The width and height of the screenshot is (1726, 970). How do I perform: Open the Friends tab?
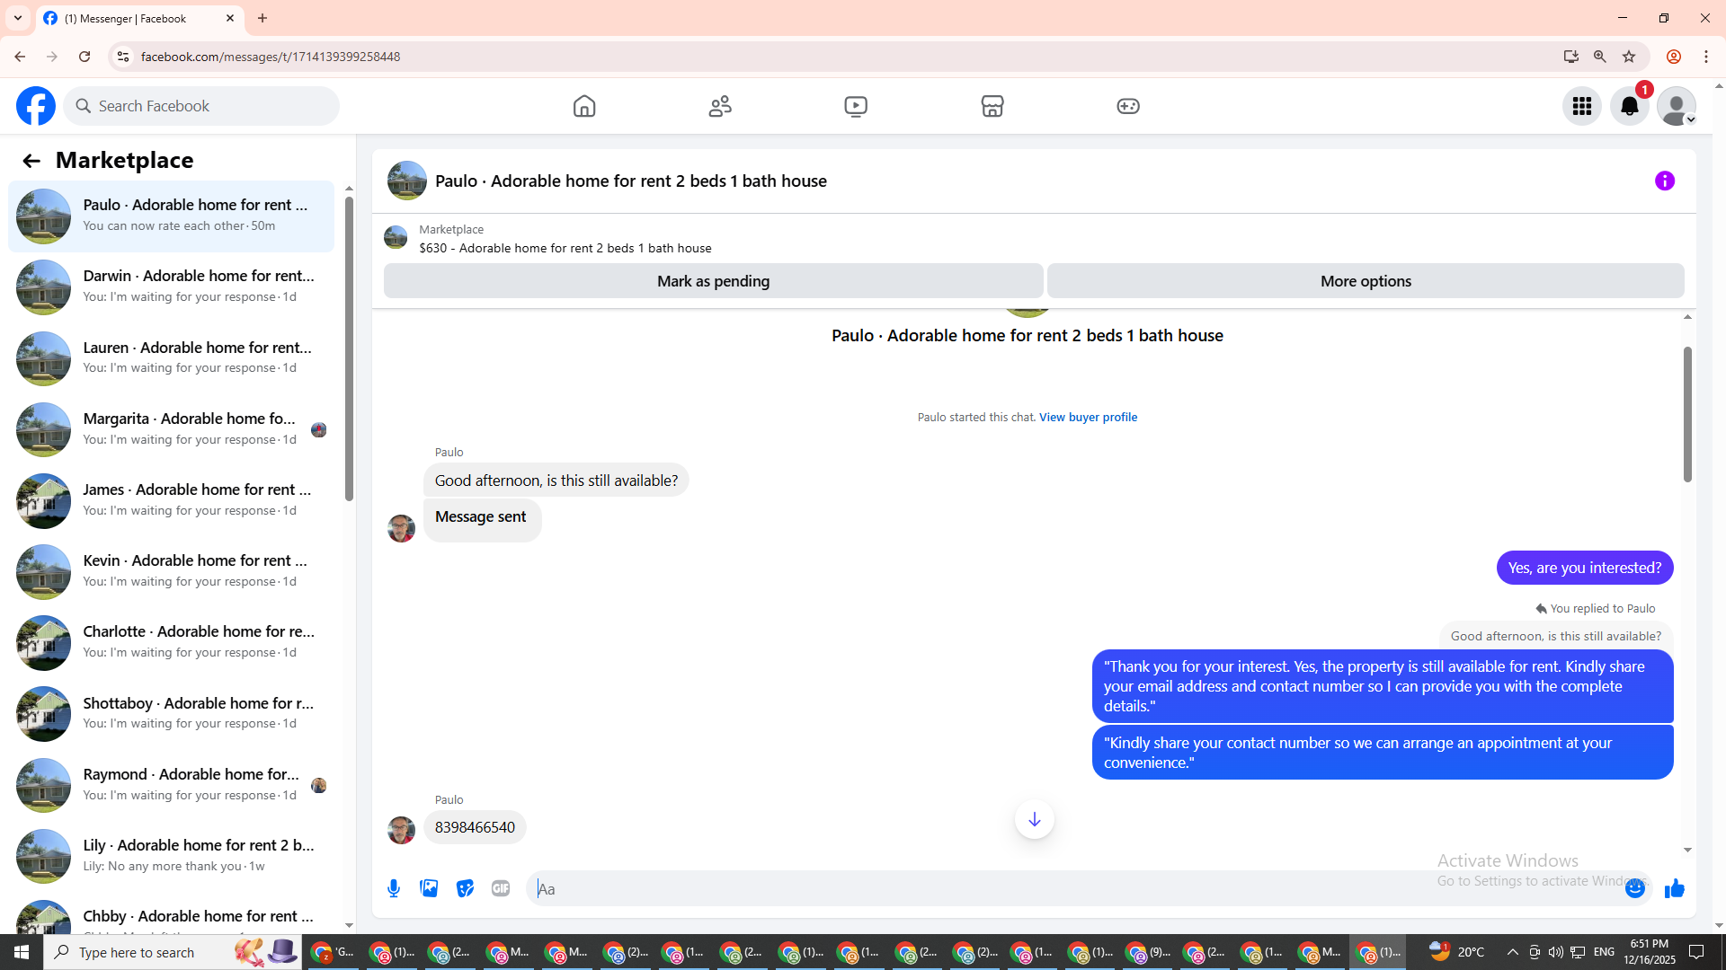click(720, 106)
